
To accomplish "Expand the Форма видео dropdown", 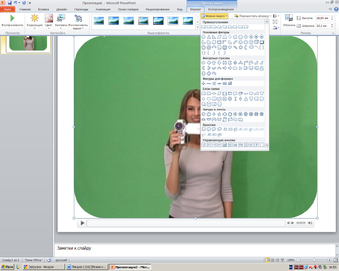I will click(x=214, y=16).
